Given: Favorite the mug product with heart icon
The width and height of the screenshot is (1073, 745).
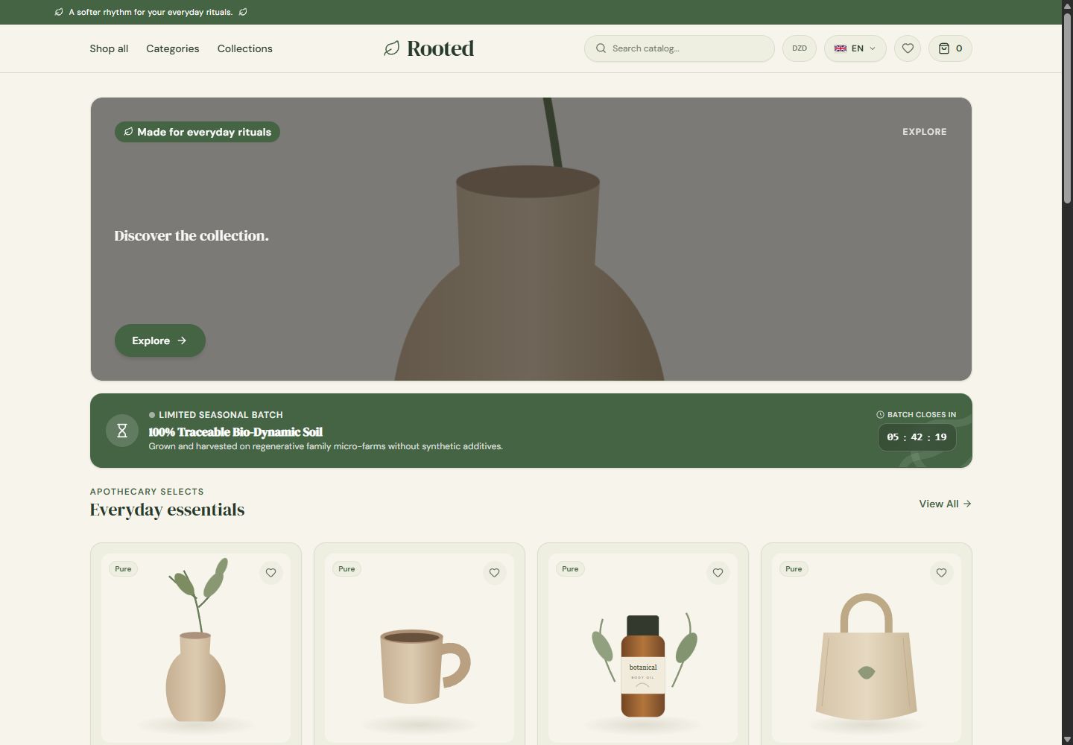Looking at the screenshot, I should point(495,573).
